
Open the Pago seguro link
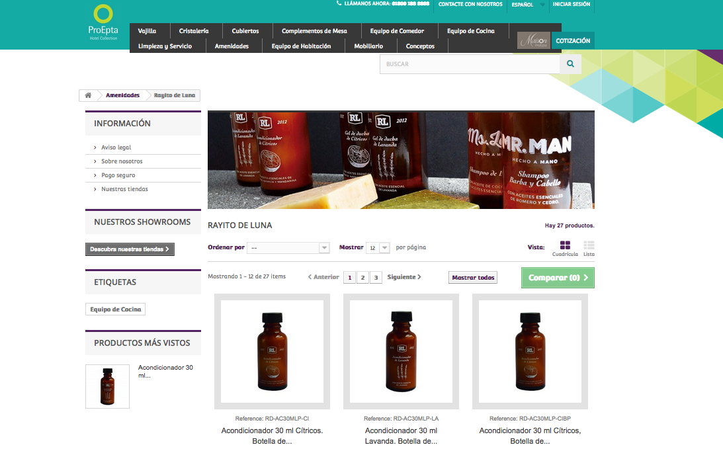click(118, 175)
